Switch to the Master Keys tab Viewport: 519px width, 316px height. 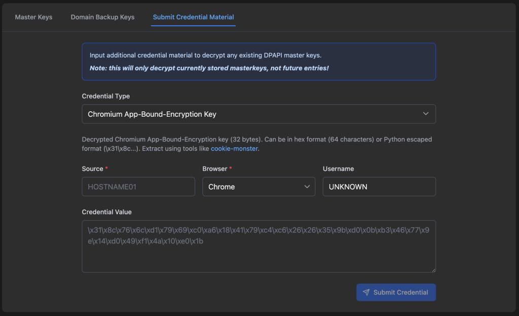(x=33, y=17)
